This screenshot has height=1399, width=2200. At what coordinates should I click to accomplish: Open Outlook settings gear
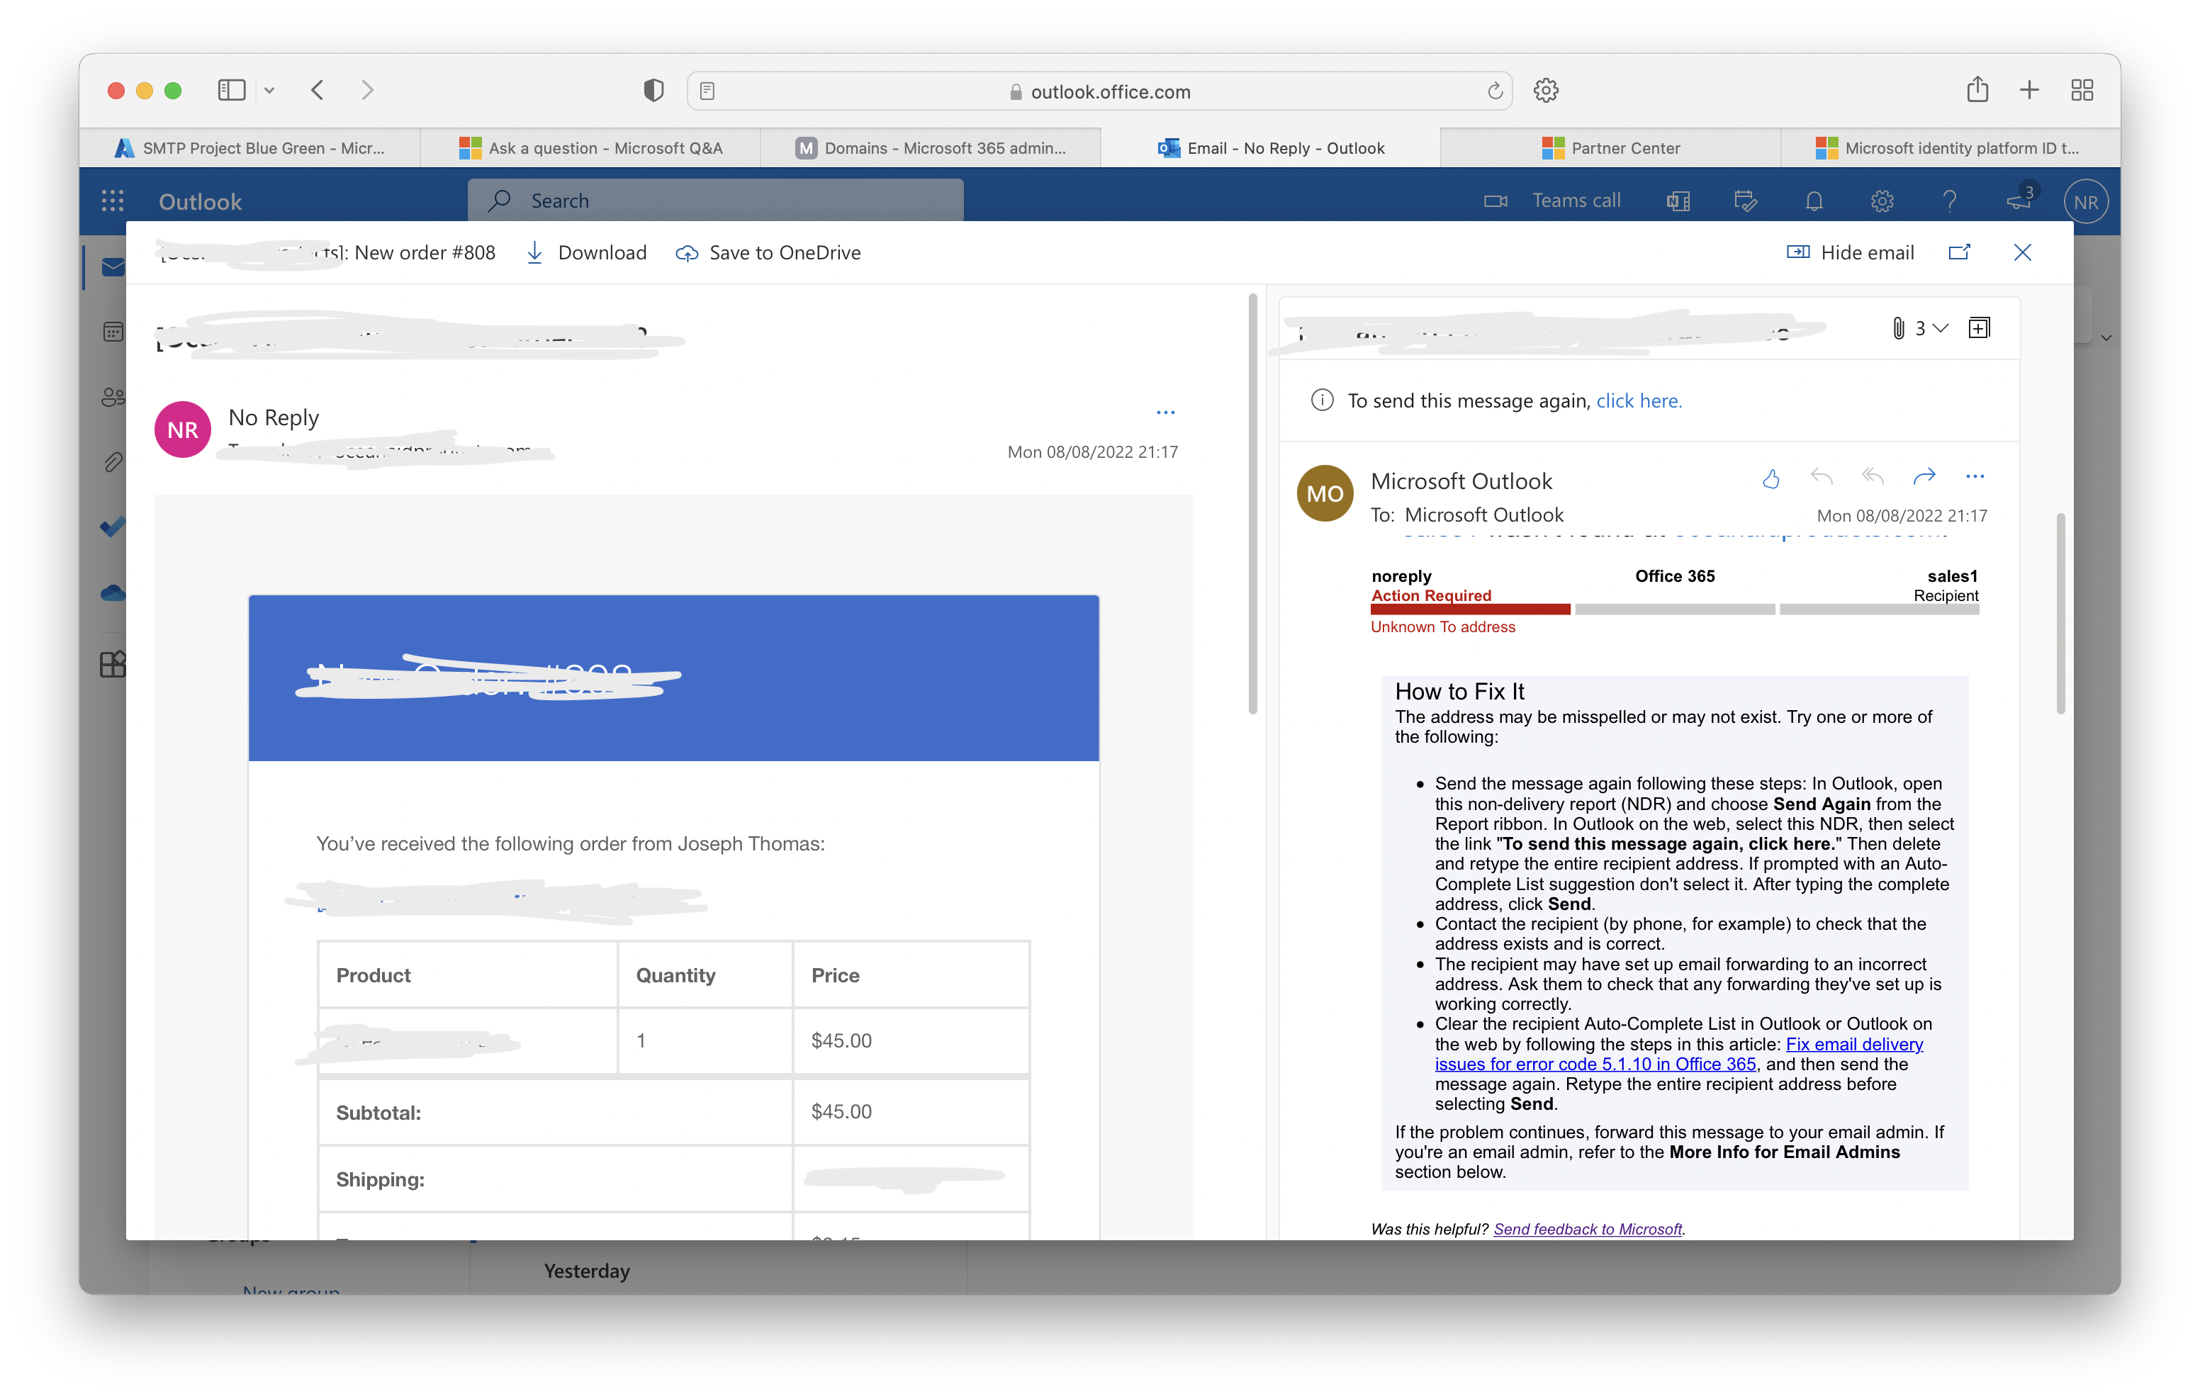tap(1882, 201)
